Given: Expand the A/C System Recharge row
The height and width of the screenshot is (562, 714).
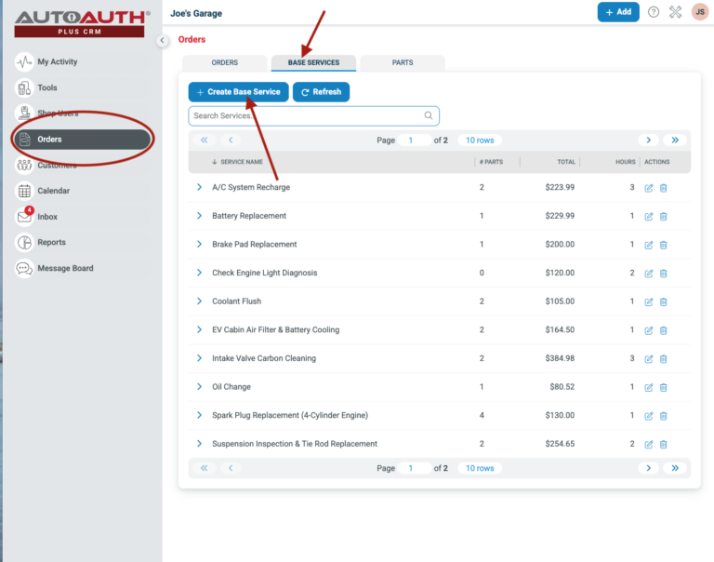Looking at the screenshot, I should coord(199,187).
